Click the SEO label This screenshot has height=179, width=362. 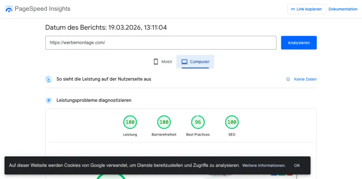pyautogui.click(x=232, y=135)
